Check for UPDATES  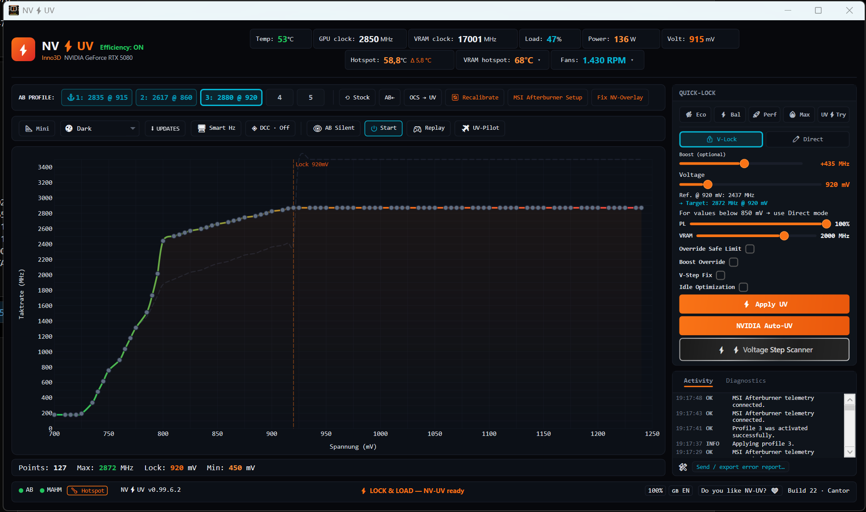point(165,128)
